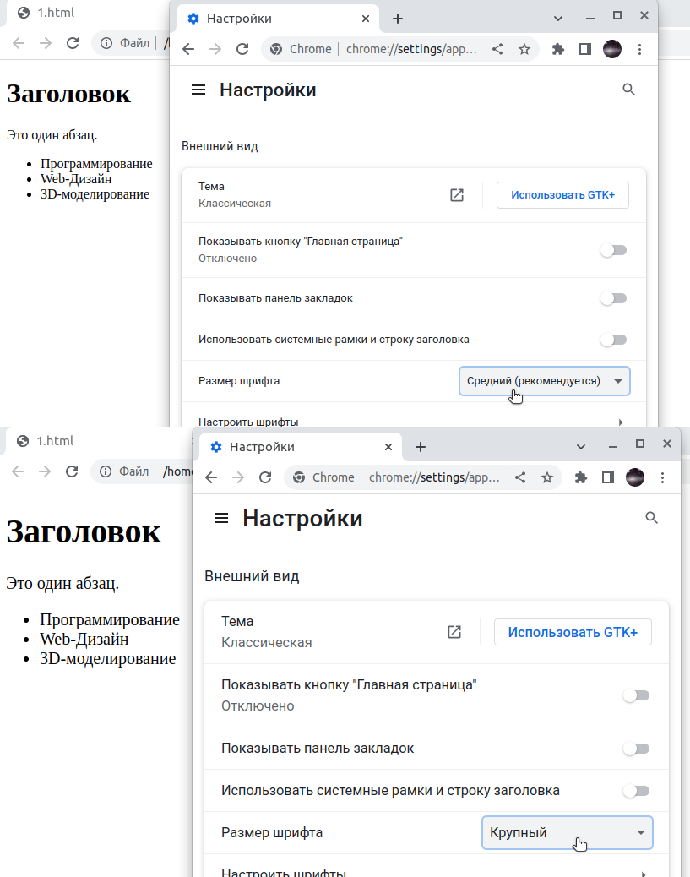The image size is (690, 877).
Task: Click Программирование list item in upper page
Action: point(96,164)
